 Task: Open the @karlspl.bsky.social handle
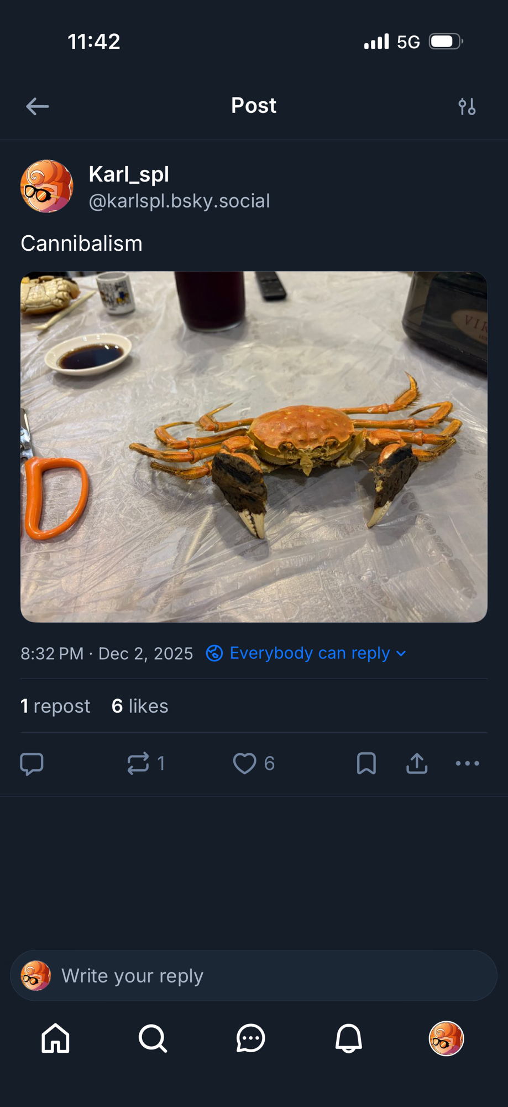pos(179,201)
